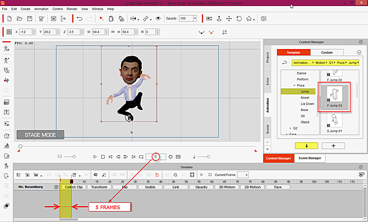
Task: Open the Opacity value dropdown
Action: point(195,18)
